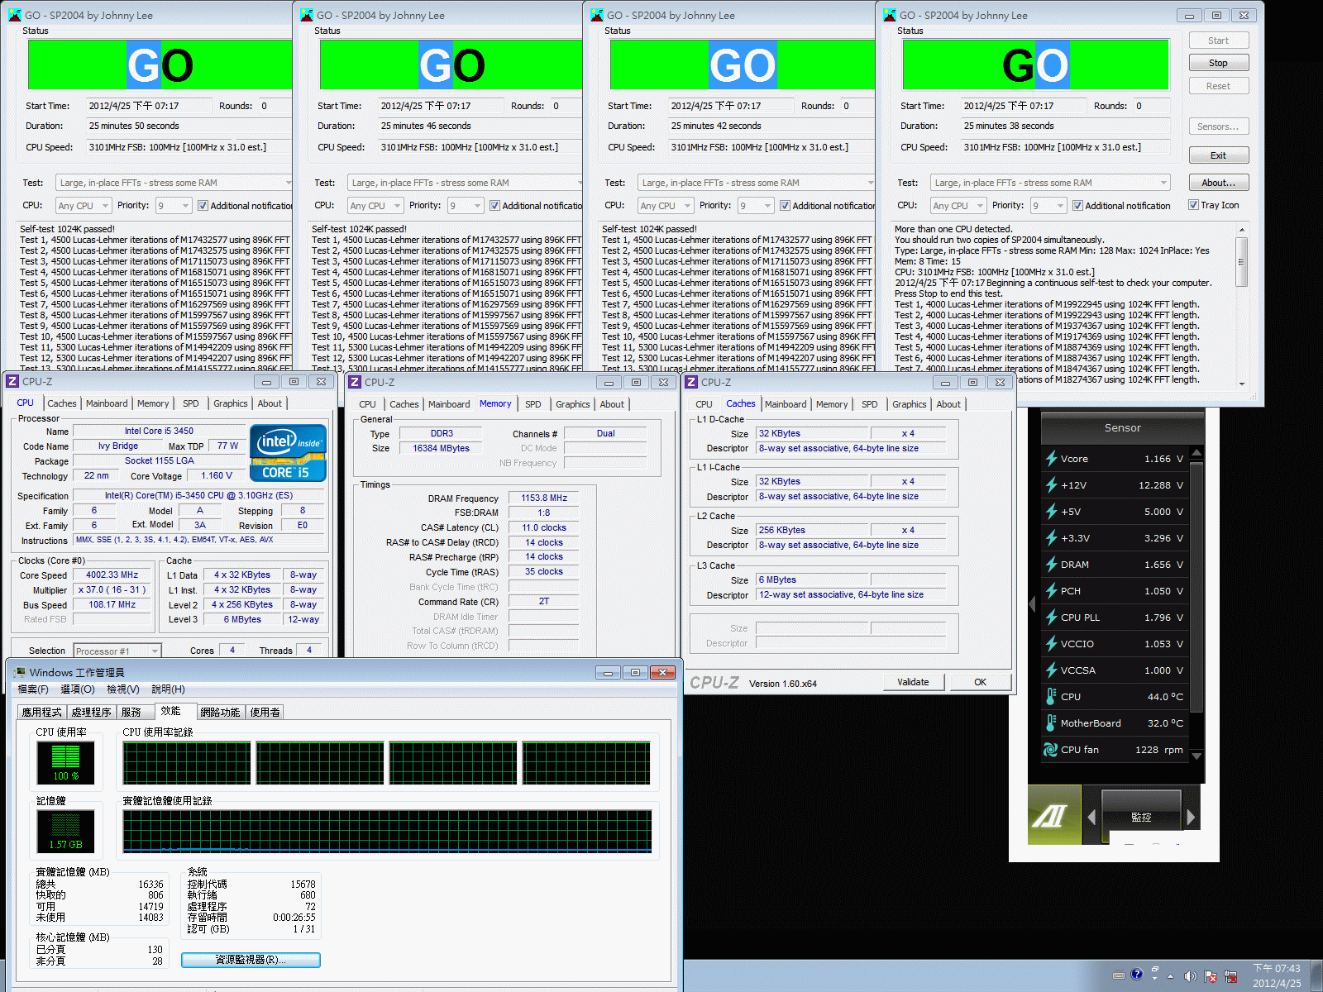The width and height of the screenshot is (1323, 992).
Task: Switch to the 處理程序 tab in Task Manager
Action: pos(91,712)
